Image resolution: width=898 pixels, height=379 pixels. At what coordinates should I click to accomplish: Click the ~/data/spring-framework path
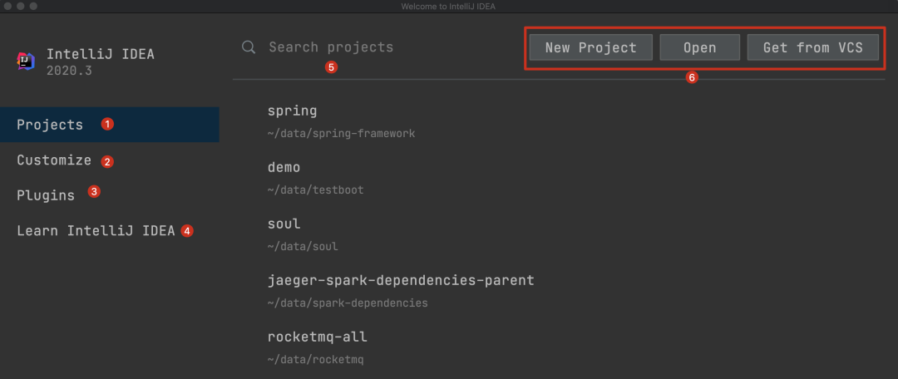coord(341,133)
